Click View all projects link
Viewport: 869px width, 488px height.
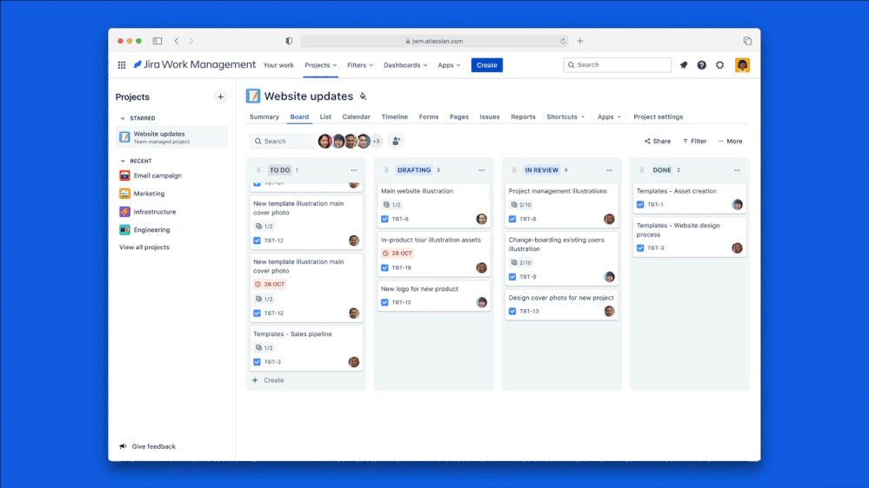[144, 247]
